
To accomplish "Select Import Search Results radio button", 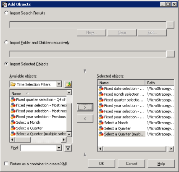I will [x=6, y=13].
